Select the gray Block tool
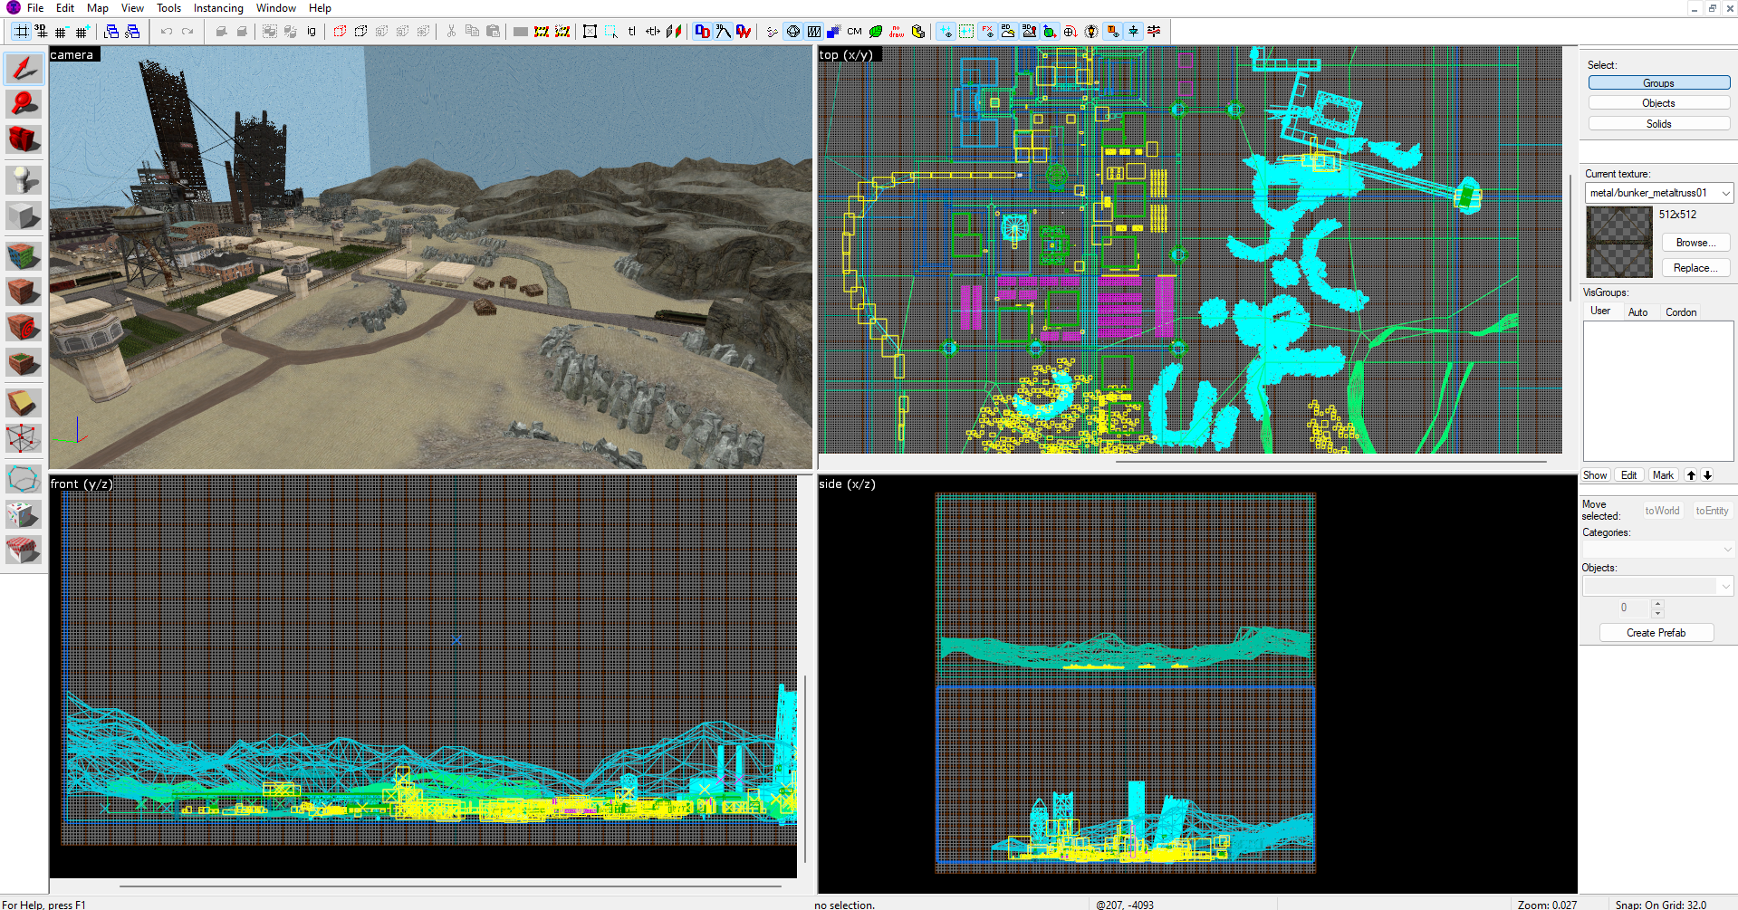1738x910 pixels. 24,216
